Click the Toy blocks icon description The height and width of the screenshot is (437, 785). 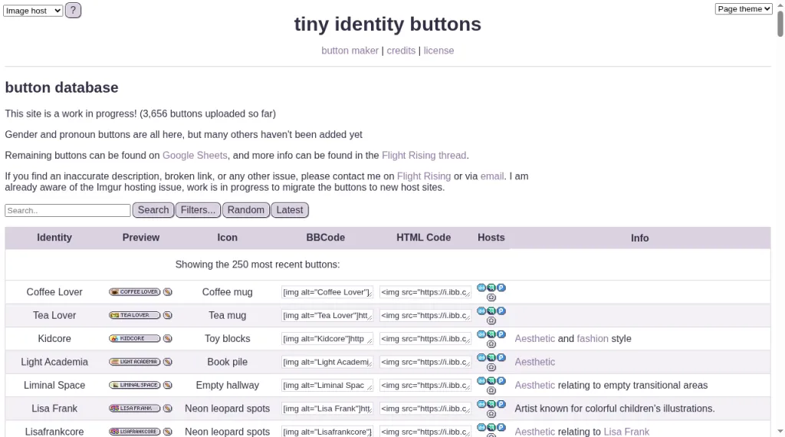point(227,338)
